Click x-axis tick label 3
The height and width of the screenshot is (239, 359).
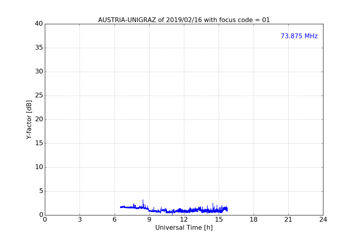80,220
